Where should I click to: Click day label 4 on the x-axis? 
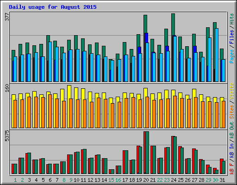coord(36,180)
